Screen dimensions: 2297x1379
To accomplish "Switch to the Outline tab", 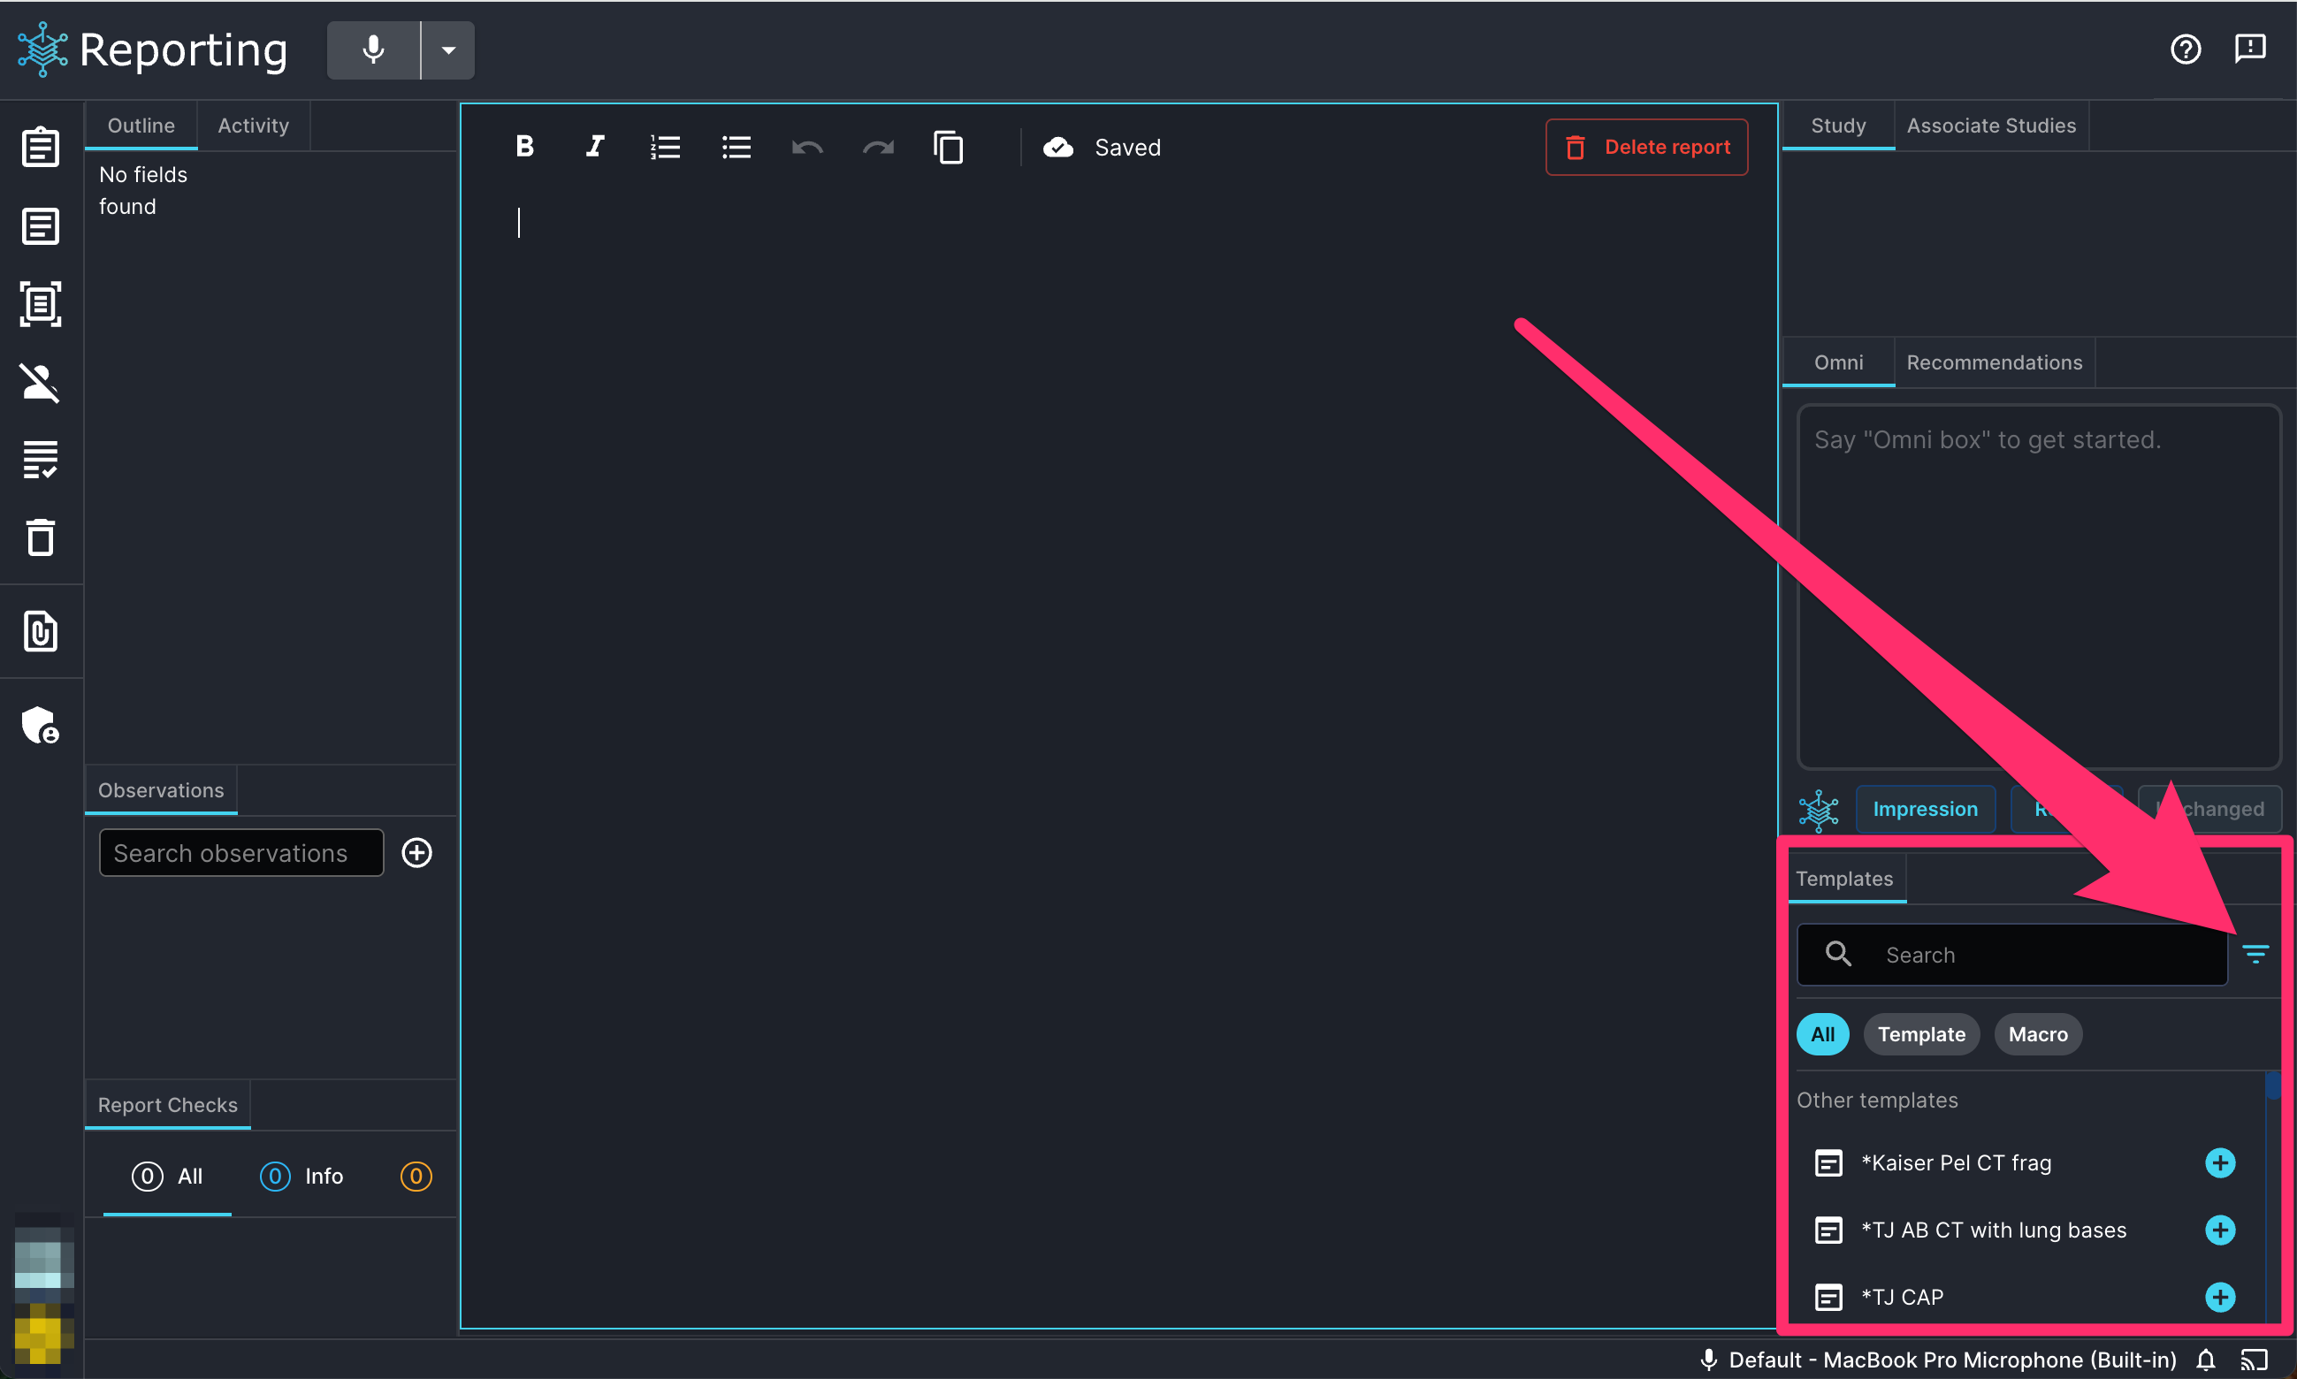I will [141, 126].
